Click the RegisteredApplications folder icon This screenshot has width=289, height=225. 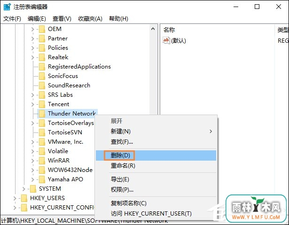[42, 67]
